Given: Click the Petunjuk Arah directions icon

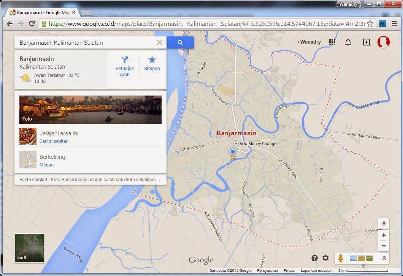Looking at the screenshot, I should point(125,60).
